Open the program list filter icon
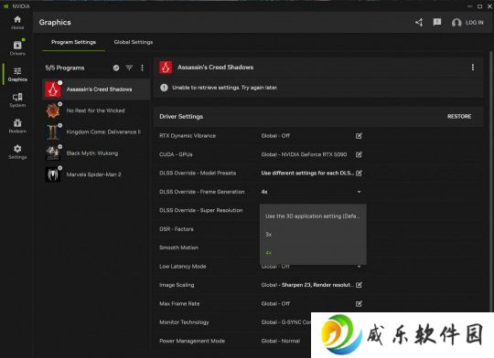Image resolution: width=494 pixels, height=358 pixels. (129, 68)
